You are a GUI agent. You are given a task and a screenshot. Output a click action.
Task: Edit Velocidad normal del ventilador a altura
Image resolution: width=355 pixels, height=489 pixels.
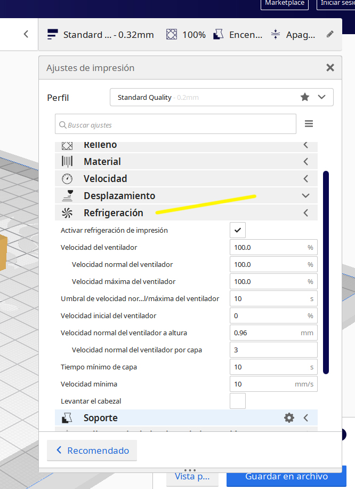click(274, 333)
